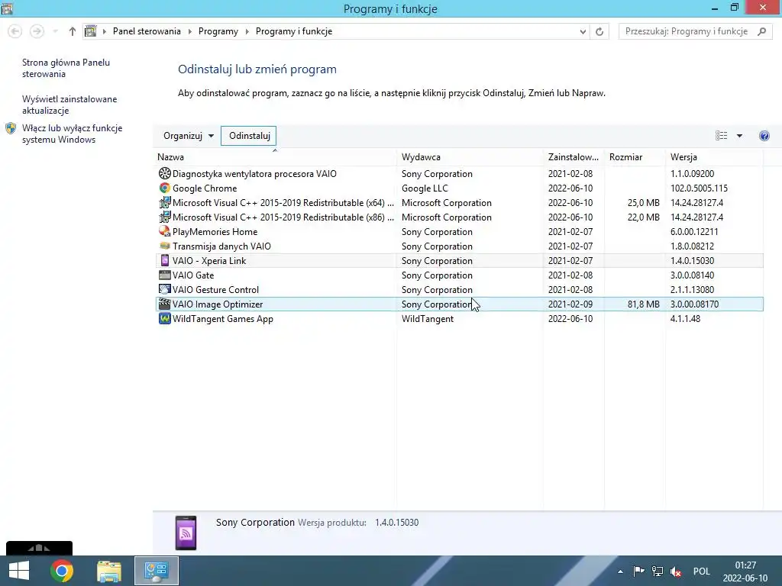Show hidden tray icons arrow
This screenshot has height=586, width=782.
click(620, 572)
